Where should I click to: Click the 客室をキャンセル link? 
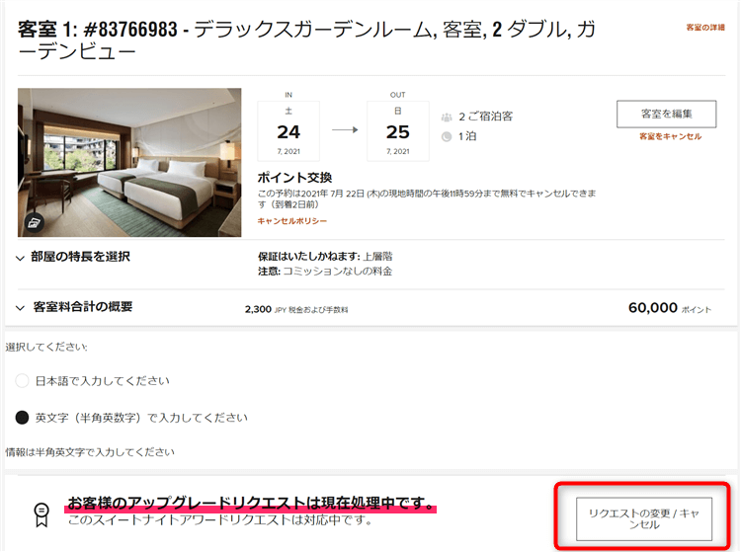670,137
